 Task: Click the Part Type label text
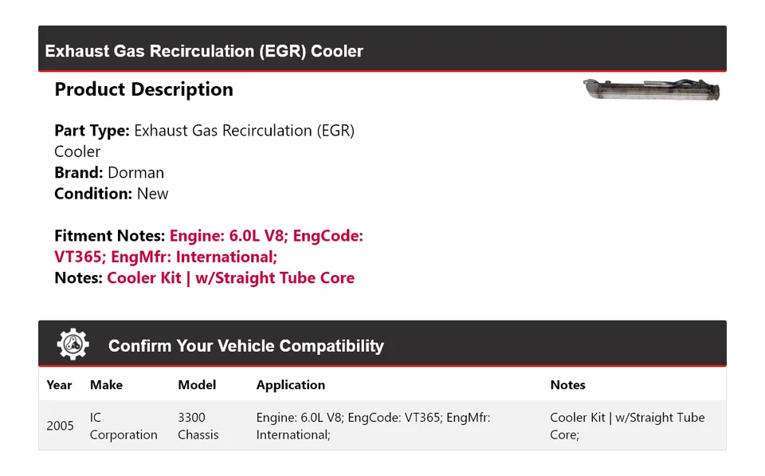(x=92, y=130)
